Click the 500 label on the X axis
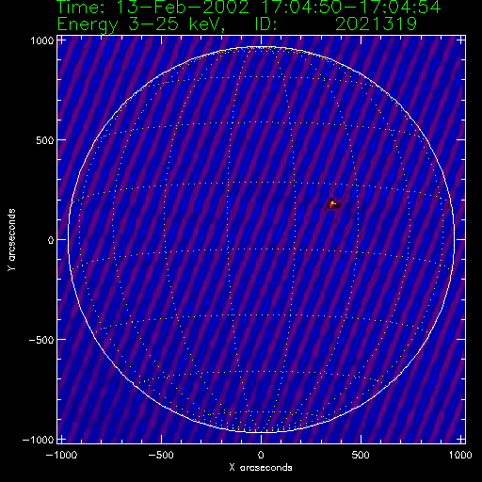This screenshot has width=482, height=482. [x=361, y=455]
